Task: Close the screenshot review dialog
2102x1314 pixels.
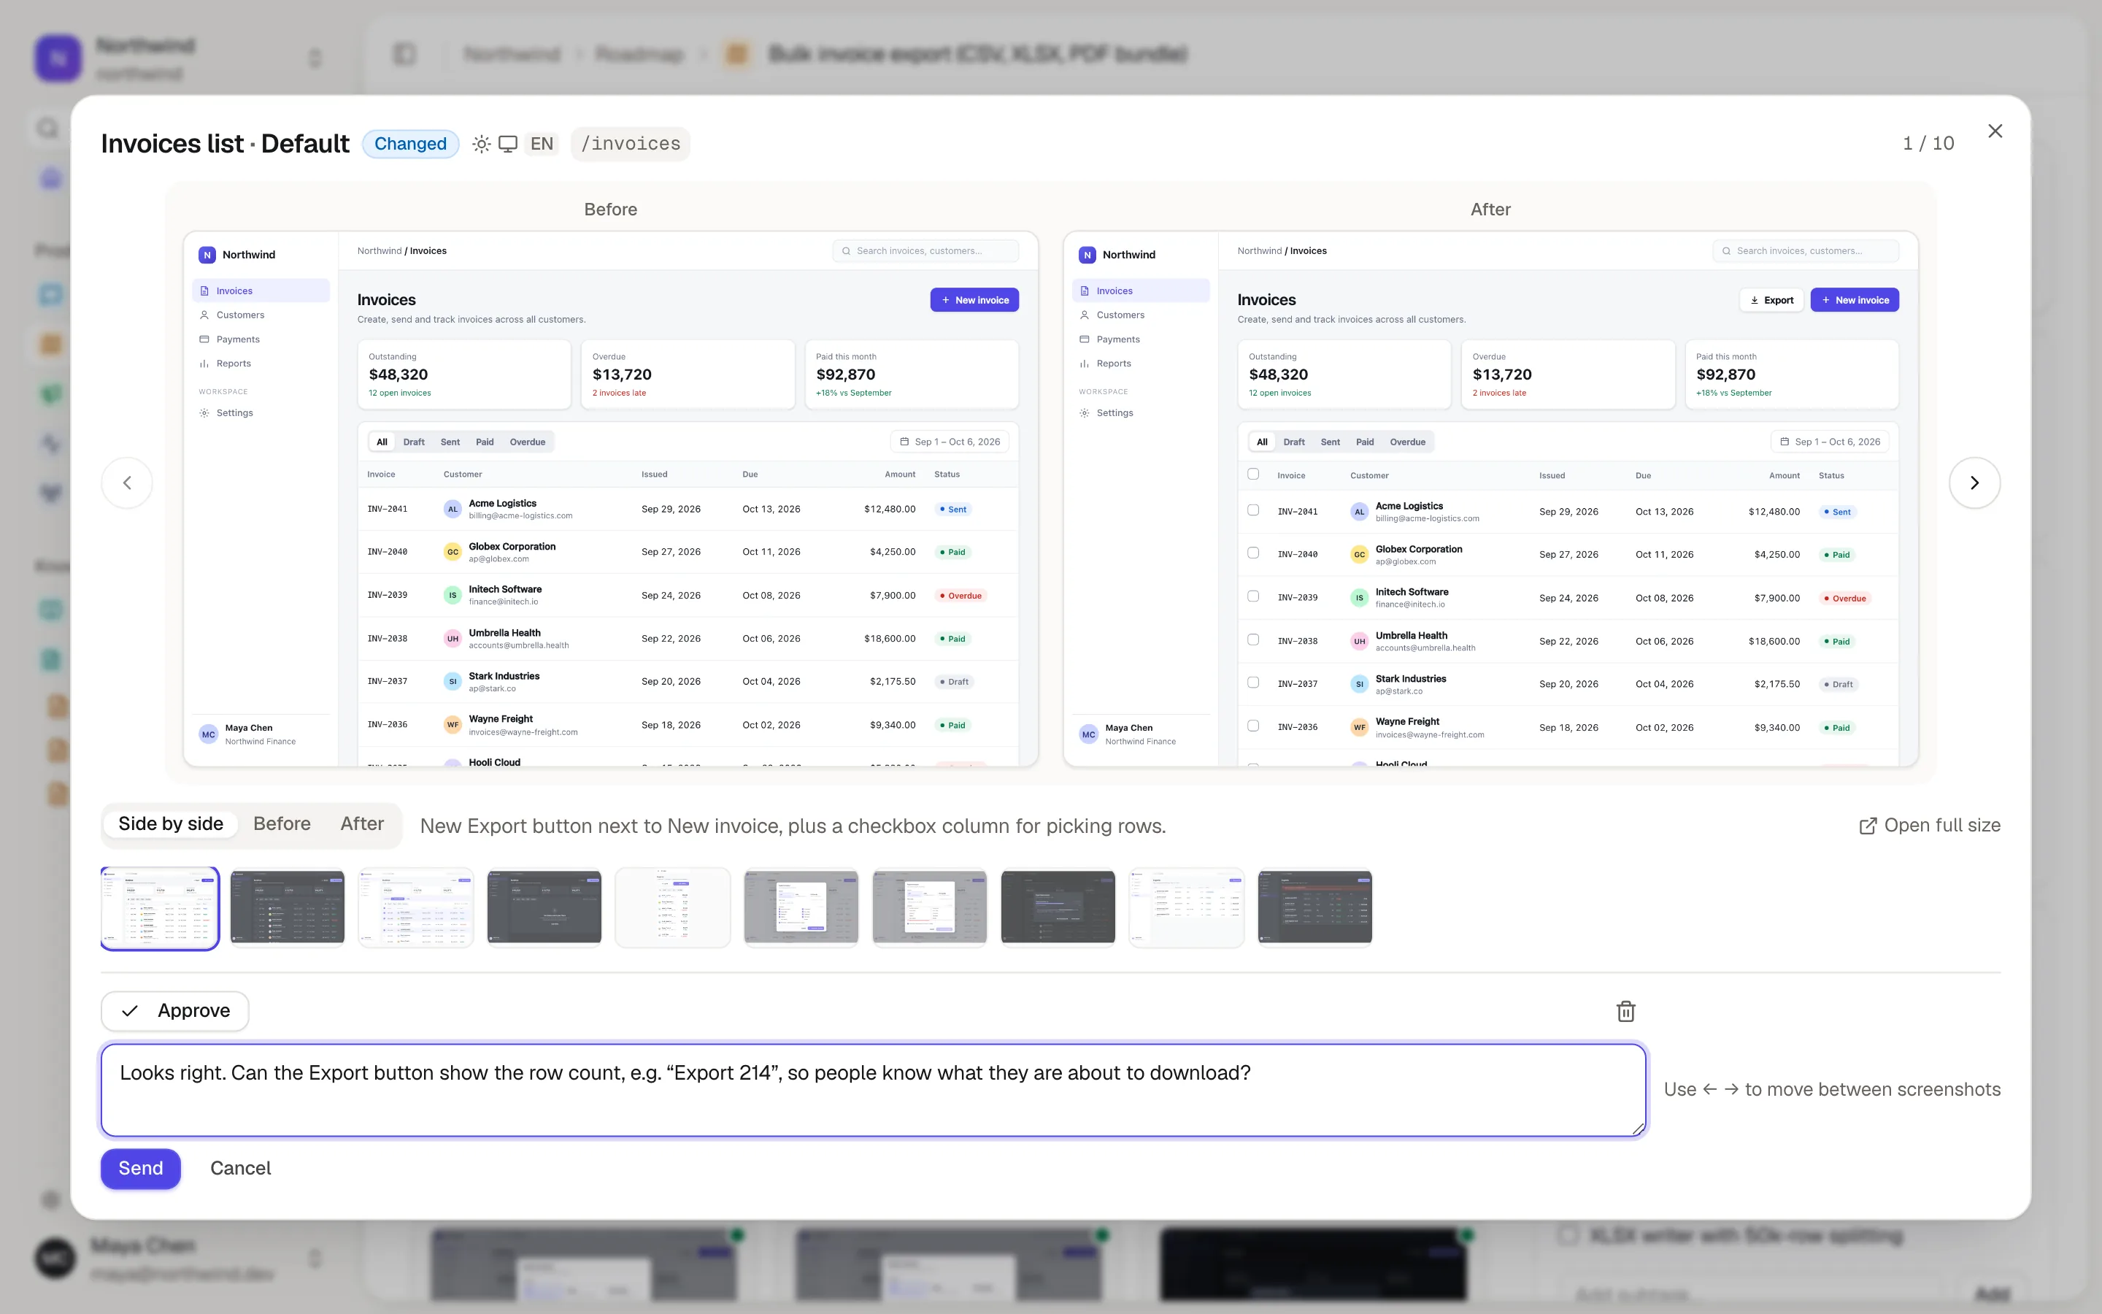Action: coord(1994,131)
